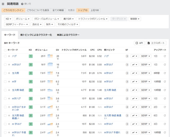Image resolution: width=170 pixels, height=137 pixels.
Task: Refresh the m字はげ 手遅れ row
Action: 165,132
